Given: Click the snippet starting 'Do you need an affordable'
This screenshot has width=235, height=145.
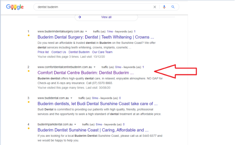Looking at the screenshot, I should coord(97,45).
